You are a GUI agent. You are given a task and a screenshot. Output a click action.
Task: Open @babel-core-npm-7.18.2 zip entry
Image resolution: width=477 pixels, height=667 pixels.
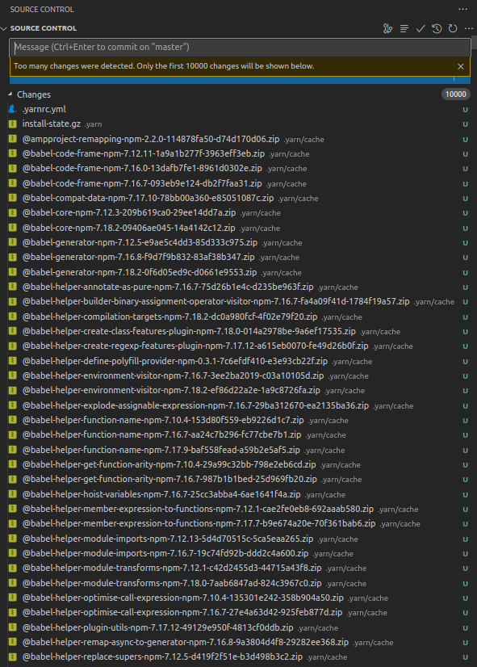[129, 228]
